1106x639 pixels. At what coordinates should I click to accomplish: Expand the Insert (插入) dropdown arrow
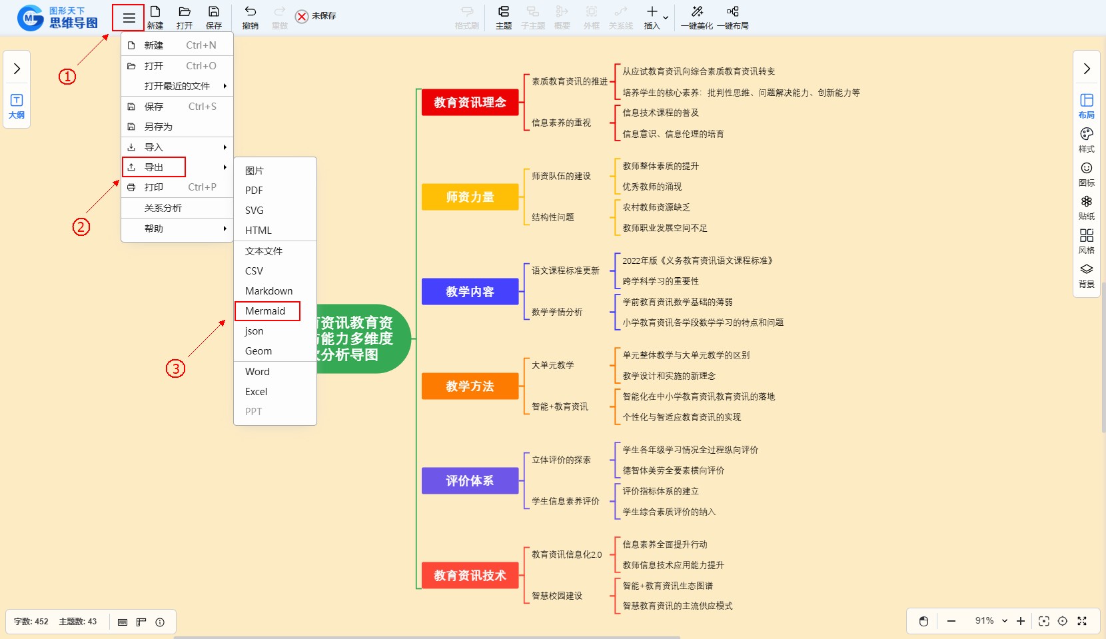click(x=666, y=18)
